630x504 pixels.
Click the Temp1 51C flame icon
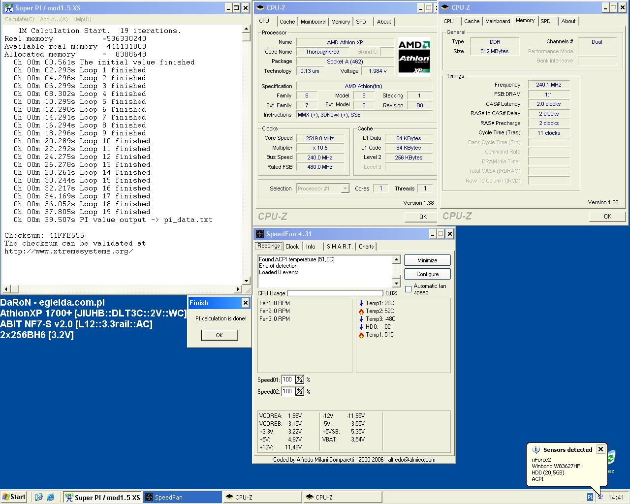click(361, 335)
